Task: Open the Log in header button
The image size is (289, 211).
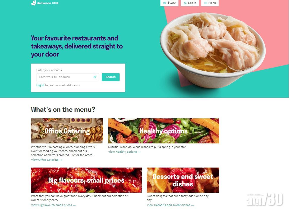Action: (190, 3)
